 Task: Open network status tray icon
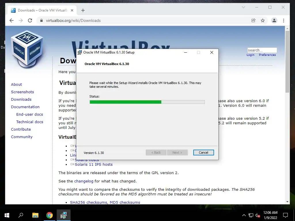pos(251,215)
